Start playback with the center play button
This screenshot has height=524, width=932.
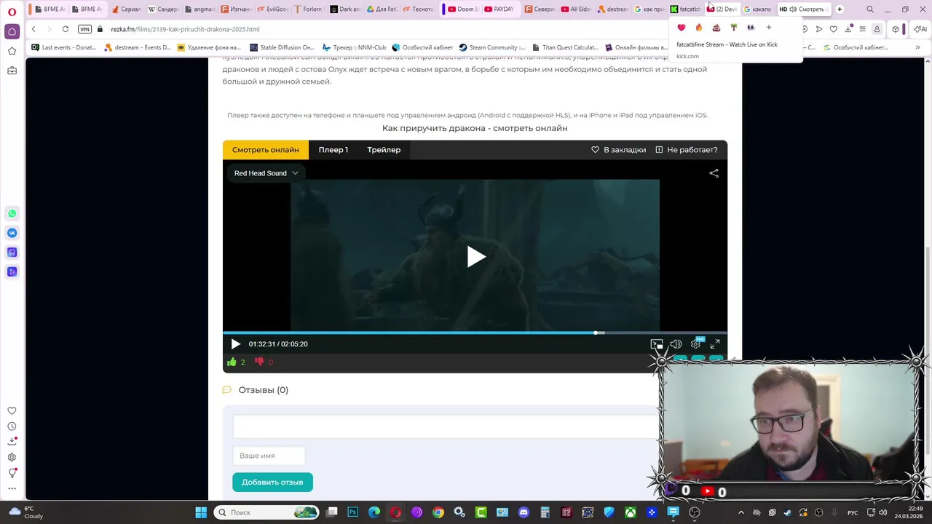click(x=475, y=256)
